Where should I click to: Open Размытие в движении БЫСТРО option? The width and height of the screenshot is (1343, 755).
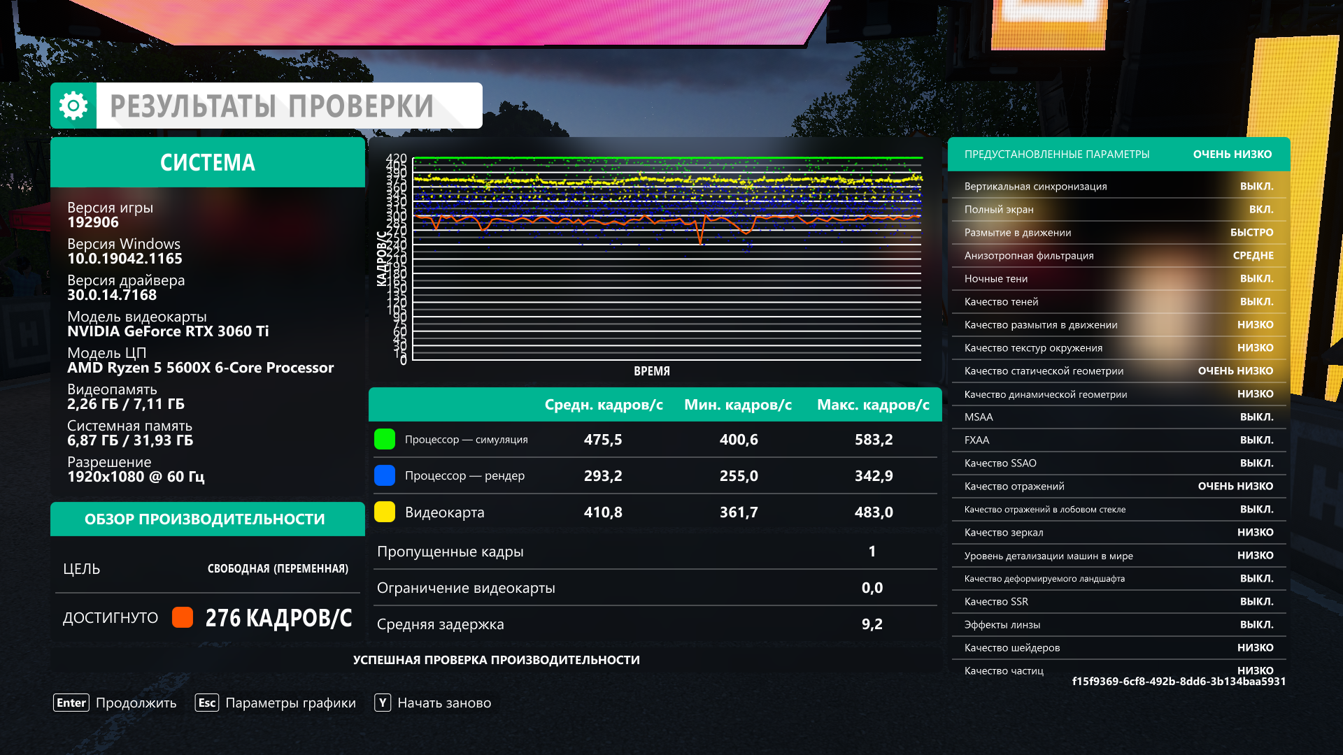point(1251,232)
